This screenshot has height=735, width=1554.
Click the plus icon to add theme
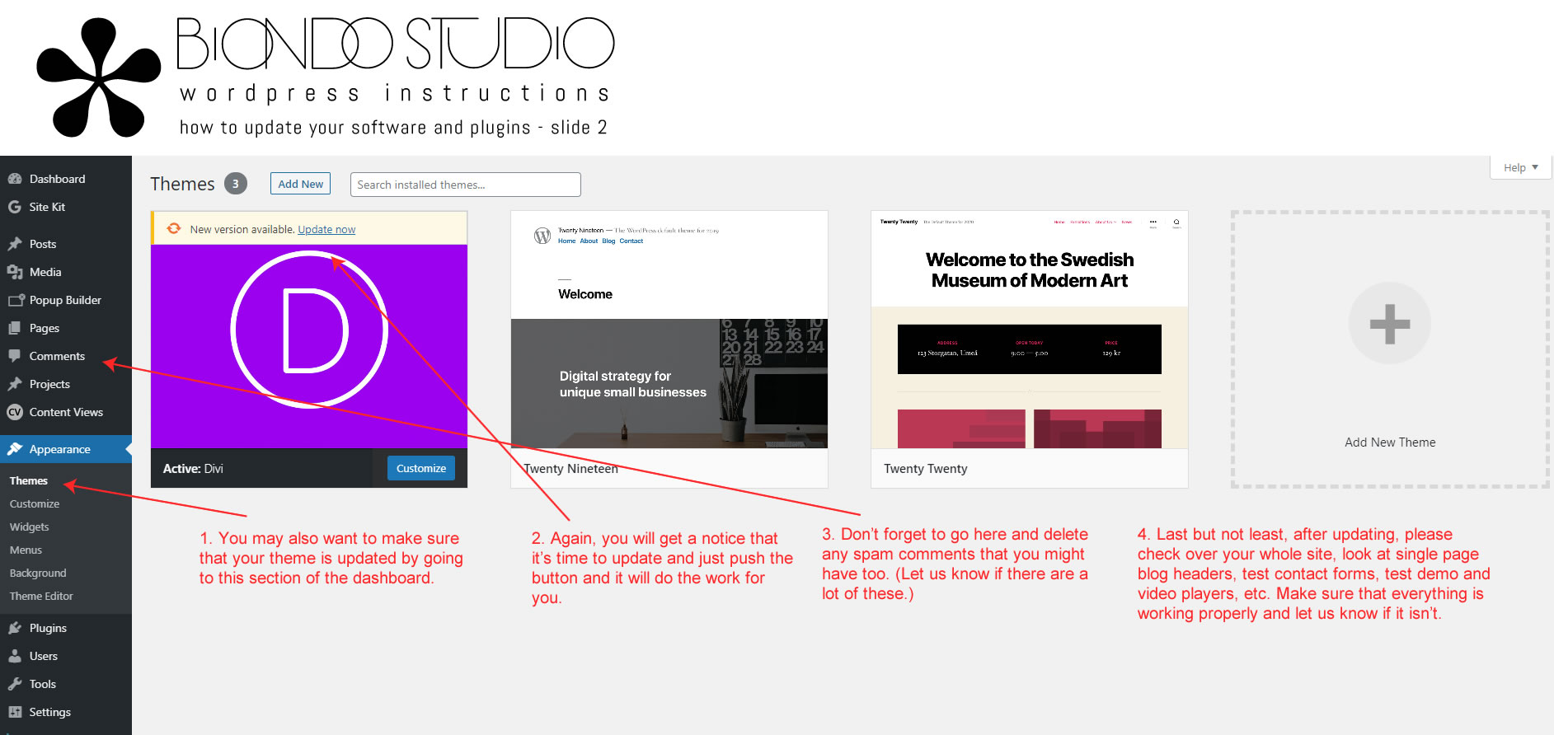click(x=1390, y=323)
